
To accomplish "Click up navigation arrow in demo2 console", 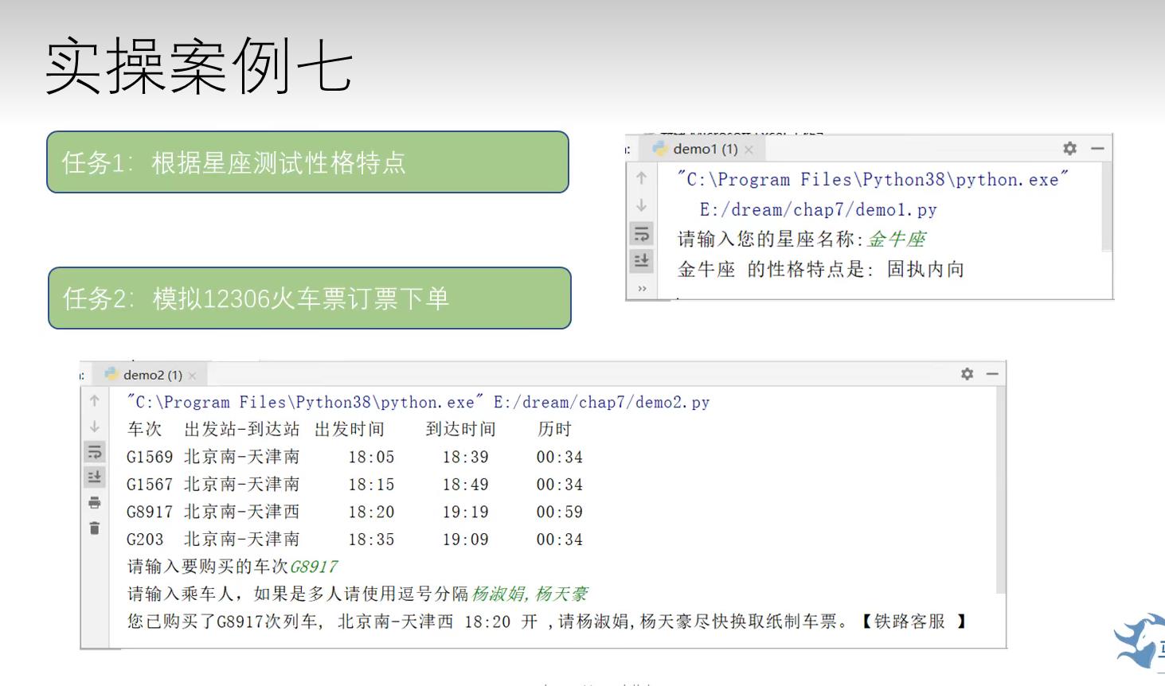I will pos(93,402).
